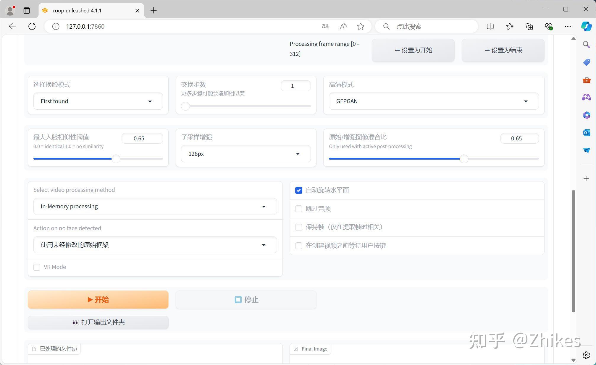Image resolution: width=596 pixels, height=365 pixels.
Task: Open the tools briefcase sidebar icon
Action: [x=586, y=80]
